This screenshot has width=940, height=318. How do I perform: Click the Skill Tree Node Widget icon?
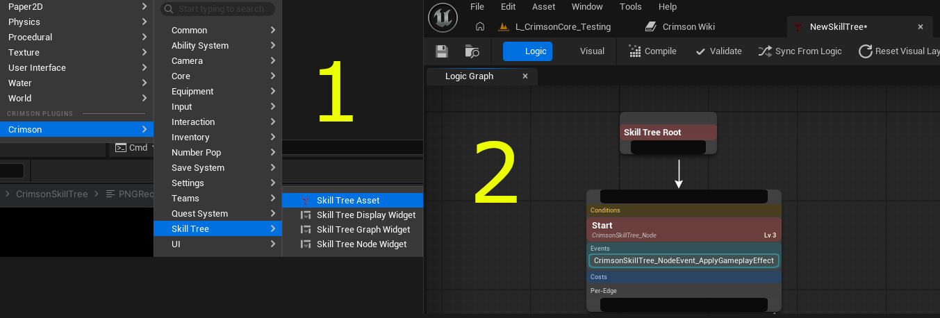pyautogui.click(x=305, y=244)
